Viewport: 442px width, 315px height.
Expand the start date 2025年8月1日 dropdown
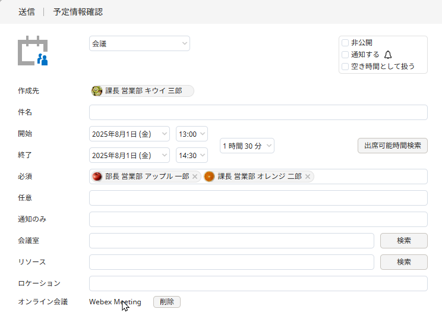coord(130,134)
